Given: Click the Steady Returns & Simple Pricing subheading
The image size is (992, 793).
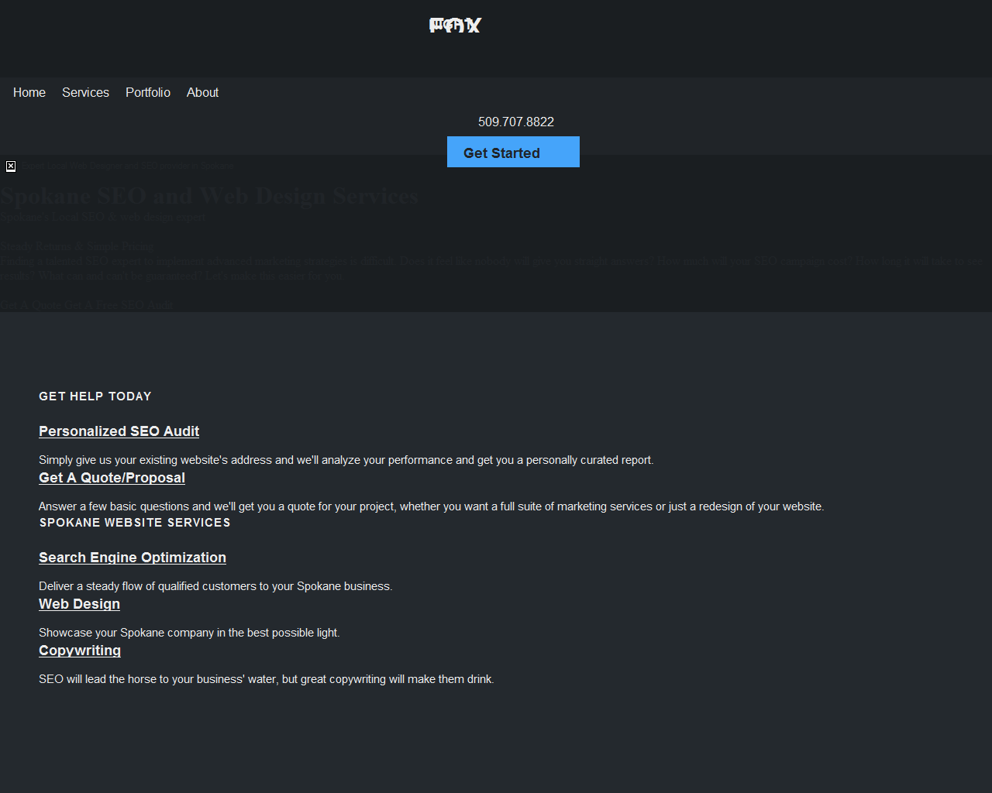Looking at the screenshot, I should (77, 246).
